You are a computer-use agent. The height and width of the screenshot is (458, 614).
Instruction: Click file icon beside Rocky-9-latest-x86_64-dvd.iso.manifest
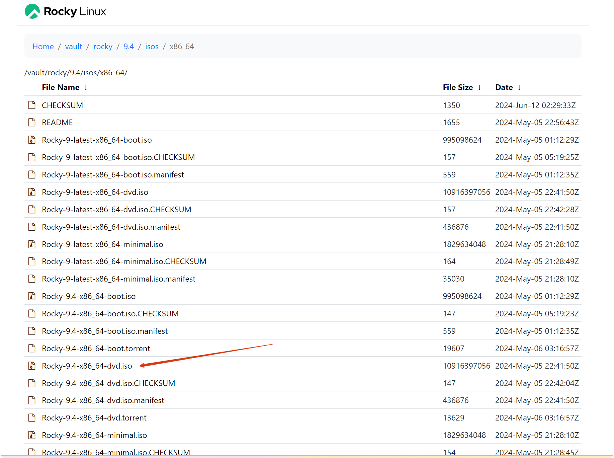(x=32, y=227)
